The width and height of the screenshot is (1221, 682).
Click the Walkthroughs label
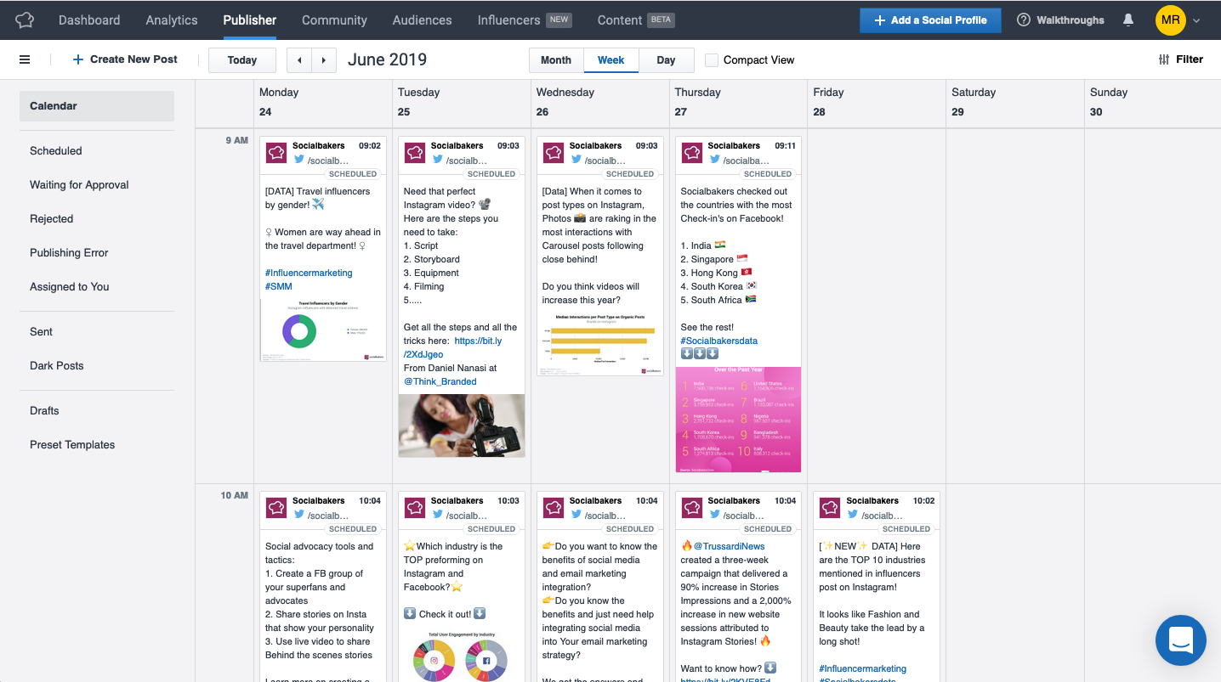pyautogui.click(x=1071, y=20)
